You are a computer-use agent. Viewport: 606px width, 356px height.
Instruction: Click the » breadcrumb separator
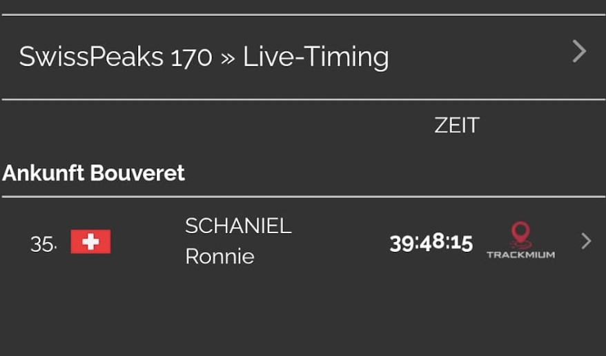click(x=228, y=58)
